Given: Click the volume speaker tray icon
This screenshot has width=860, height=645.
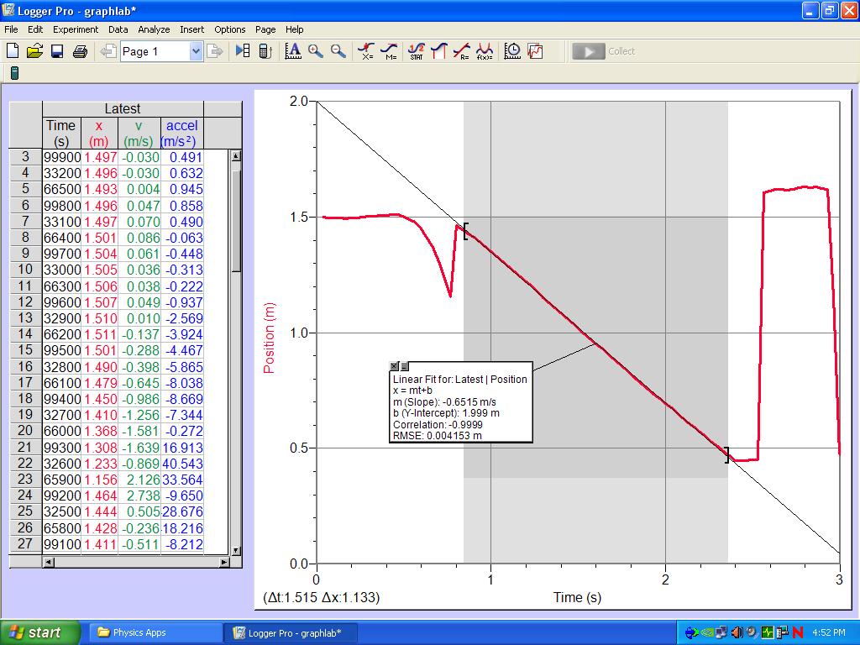Looking at the screenshot, I should (x=737, y=633).
